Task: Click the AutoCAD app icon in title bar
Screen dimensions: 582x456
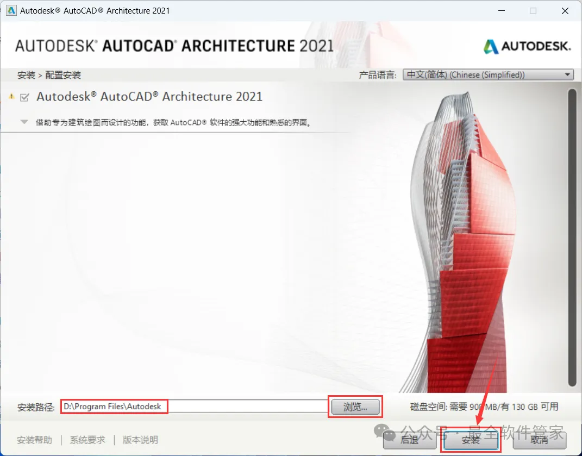Action: click(x=11, y=10)
